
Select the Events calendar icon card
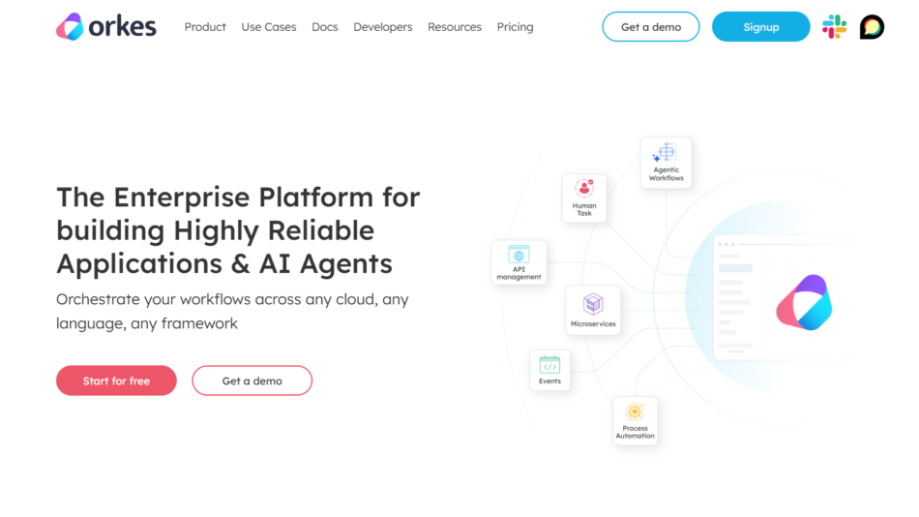coord(549,371)
